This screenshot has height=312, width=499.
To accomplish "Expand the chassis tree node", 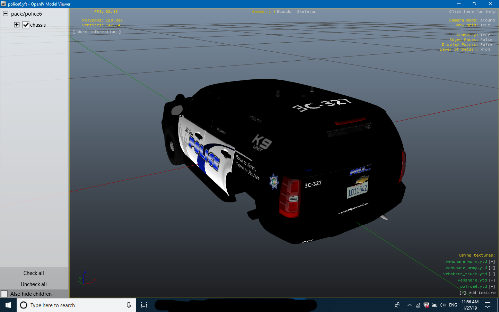I will tap(17, 25).
